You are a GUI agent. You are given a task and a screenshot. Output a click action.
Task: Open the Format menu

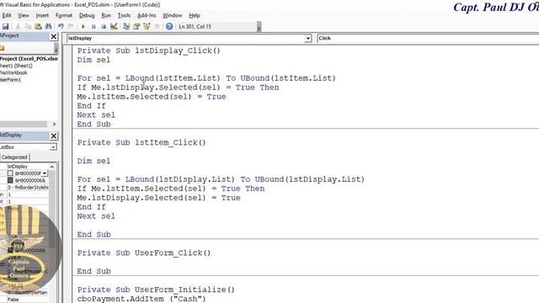pyautogui.click(x=64, y=15)
